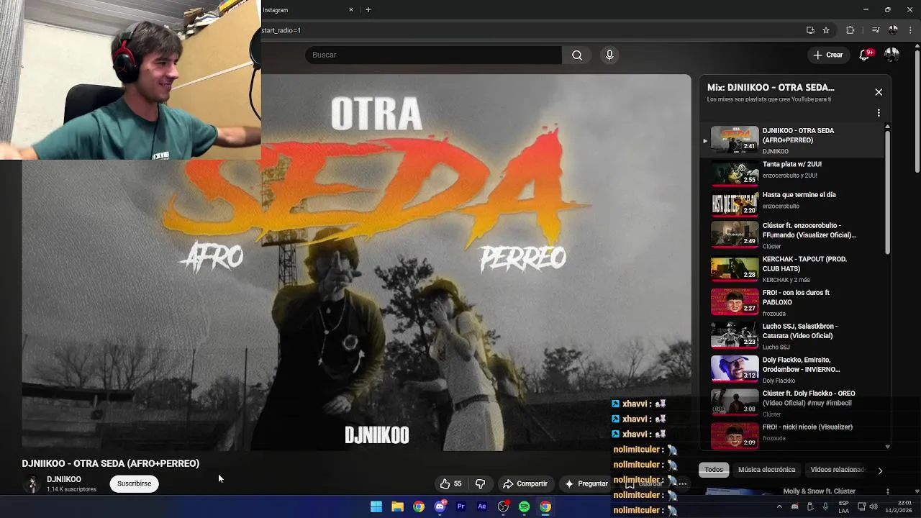Close the Instagram browser tab
The image size is (921, 518).
coord(351,10)
